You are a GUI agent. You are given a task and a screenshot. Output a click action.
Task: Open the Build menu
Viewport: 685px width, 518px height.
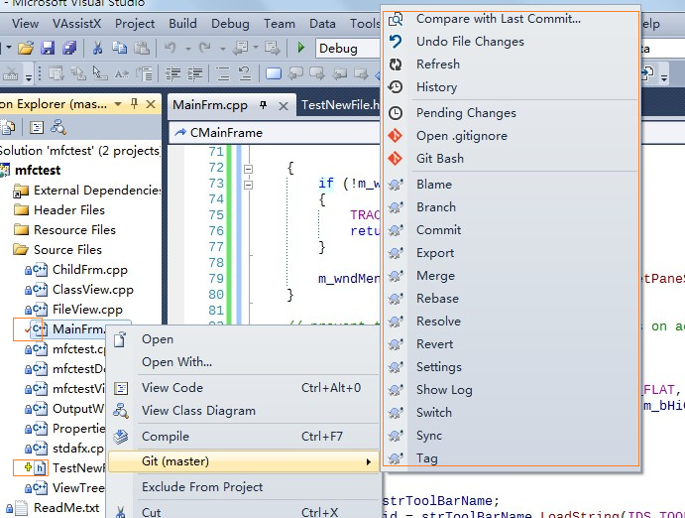click(182, 24)
